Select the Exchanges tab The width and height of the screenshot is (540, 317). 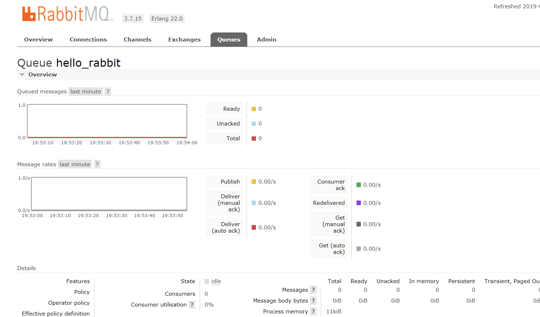click(185, 40)
